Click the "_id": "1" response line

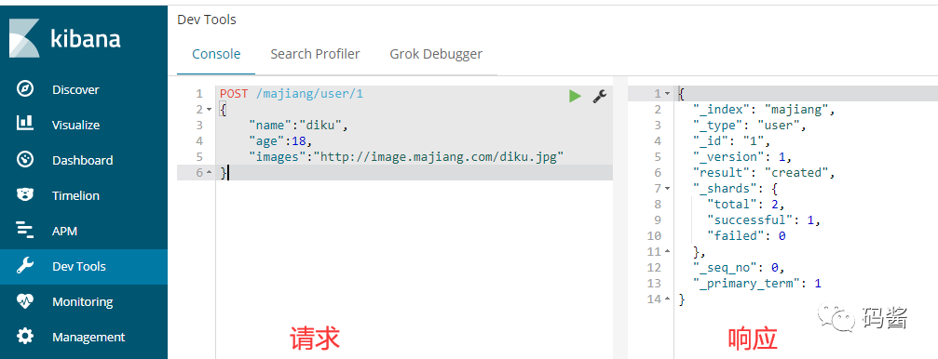(731, 141)
